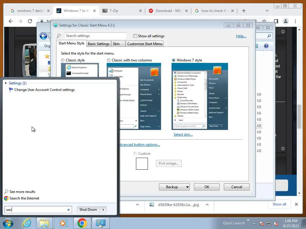Collapse the Settings (1) results group
Screen dimensions: 306x229
click(x=6, y=83)
